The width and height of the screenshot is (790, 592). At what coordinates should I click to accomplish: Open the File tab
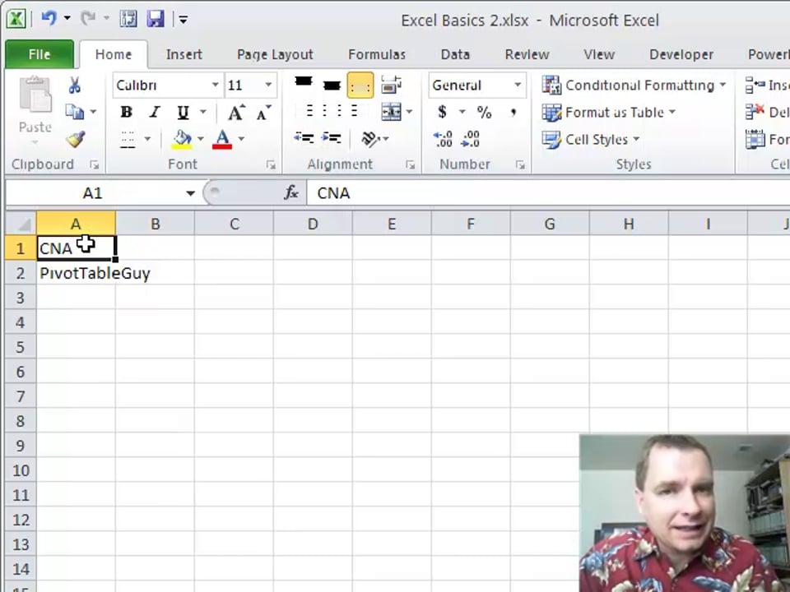[39, 54]
